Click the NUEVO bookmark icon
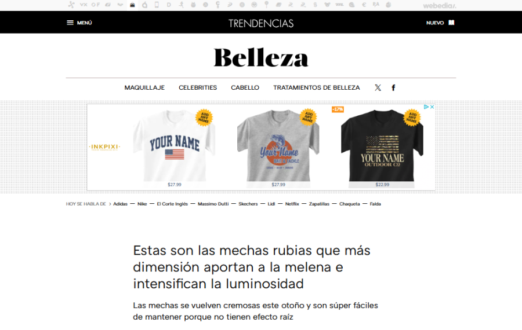Viewport: 522px width, 330px height. pos(451,23)
